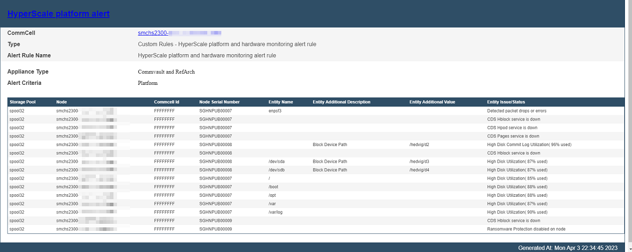Image resolution: width=632 pixels, height=252 pixels.
Task: Click the Entity Additional Description column header
Action: [341, 102]
